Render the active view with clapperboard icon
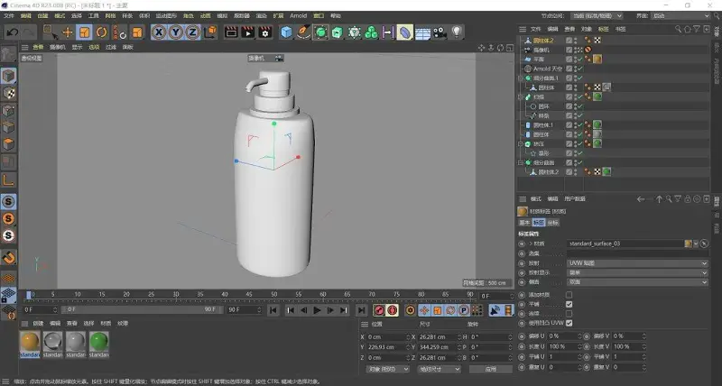This screenshot has height=386, width=722. [231, 32]
